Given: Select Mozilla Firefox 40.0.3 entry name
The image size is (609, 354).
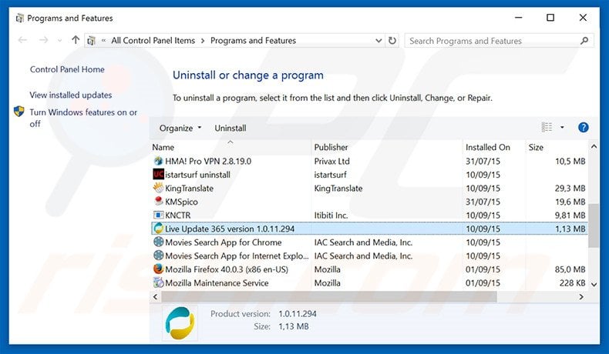Looking at the screenshot, I should pos(227,269).
